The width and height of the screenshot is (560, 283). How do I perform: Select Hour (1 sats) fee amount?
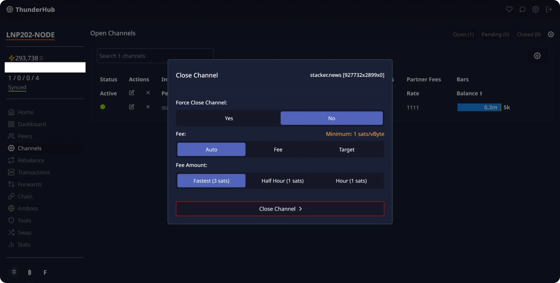pyautogui.click(x=351, y=181)
